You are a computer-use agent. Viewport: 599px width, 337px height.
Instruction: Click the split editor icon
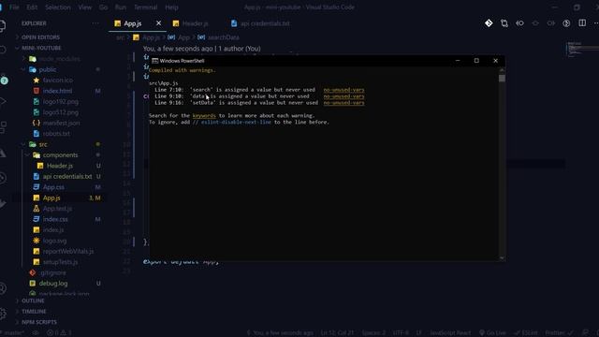[x=582, y=22]
